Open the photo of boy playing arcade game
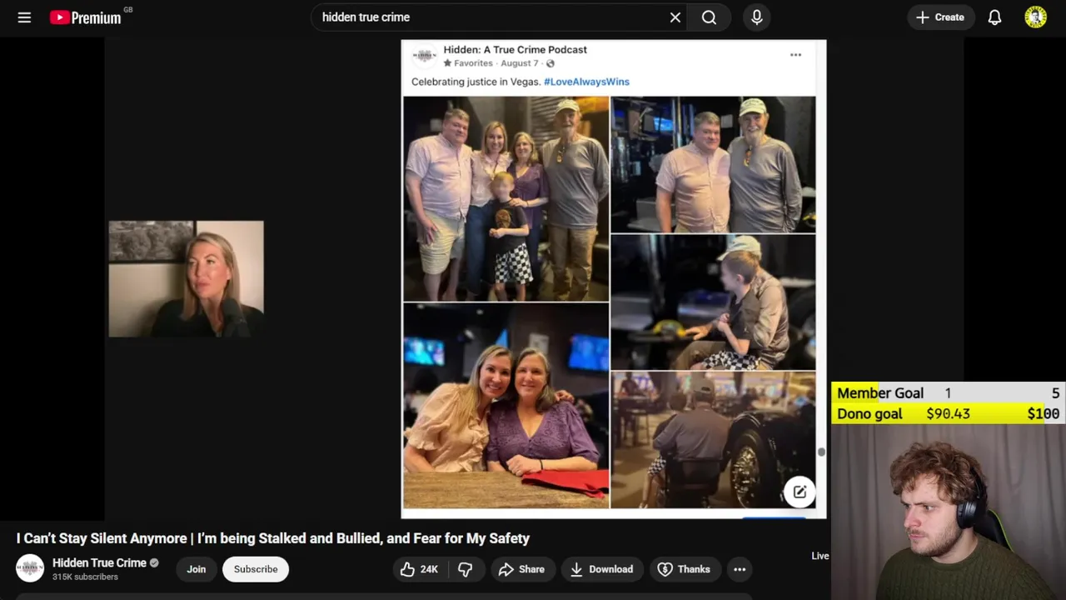This screenshot has width=1066, height=600. pyautogui.click(x=713, y=302)
